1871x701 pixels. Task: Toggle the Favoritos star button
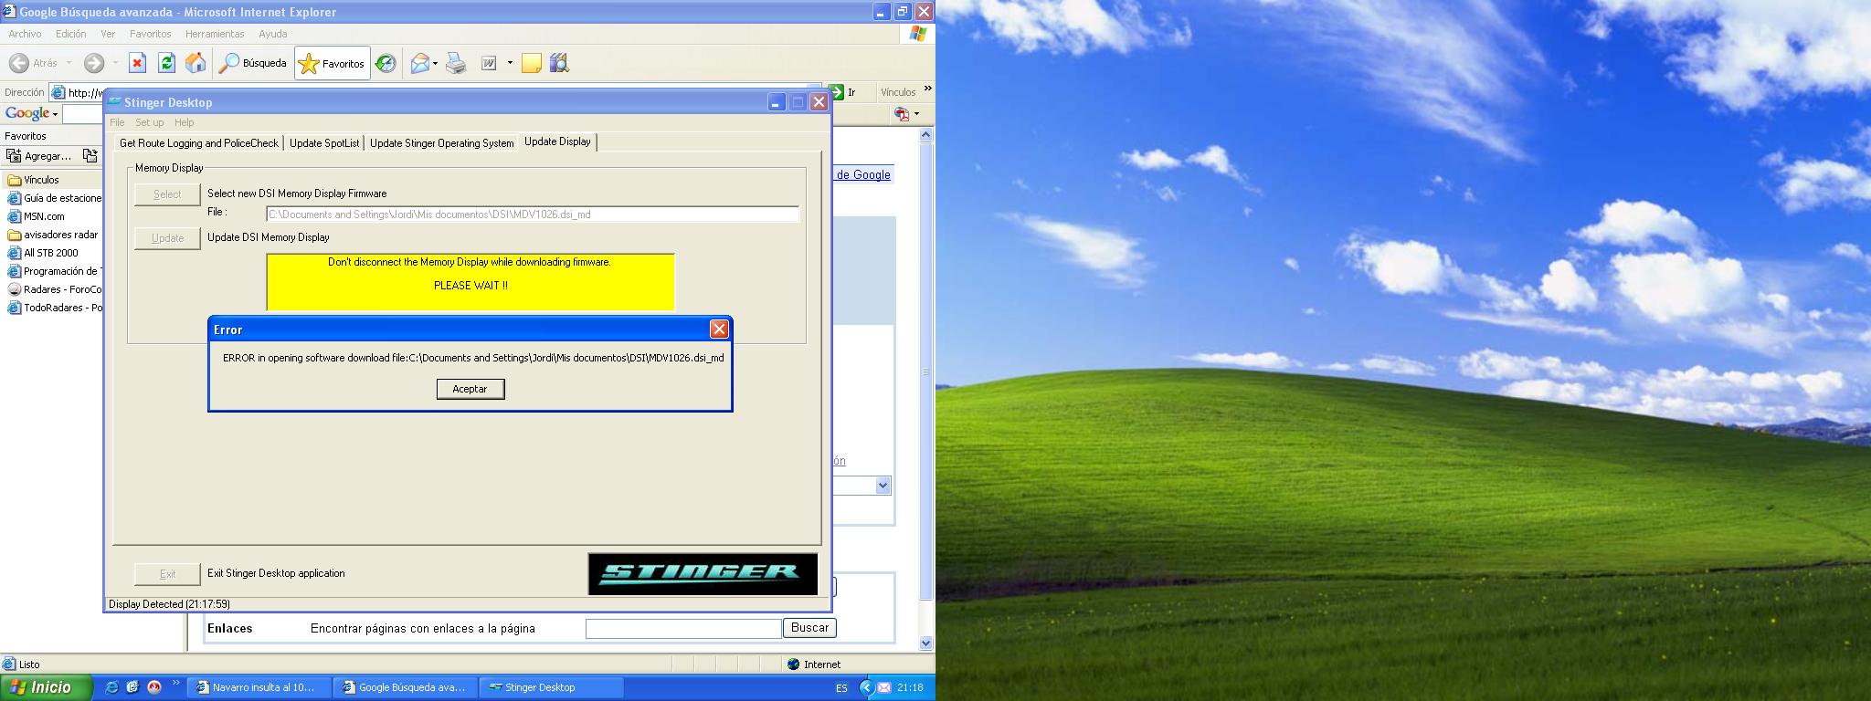332,64
